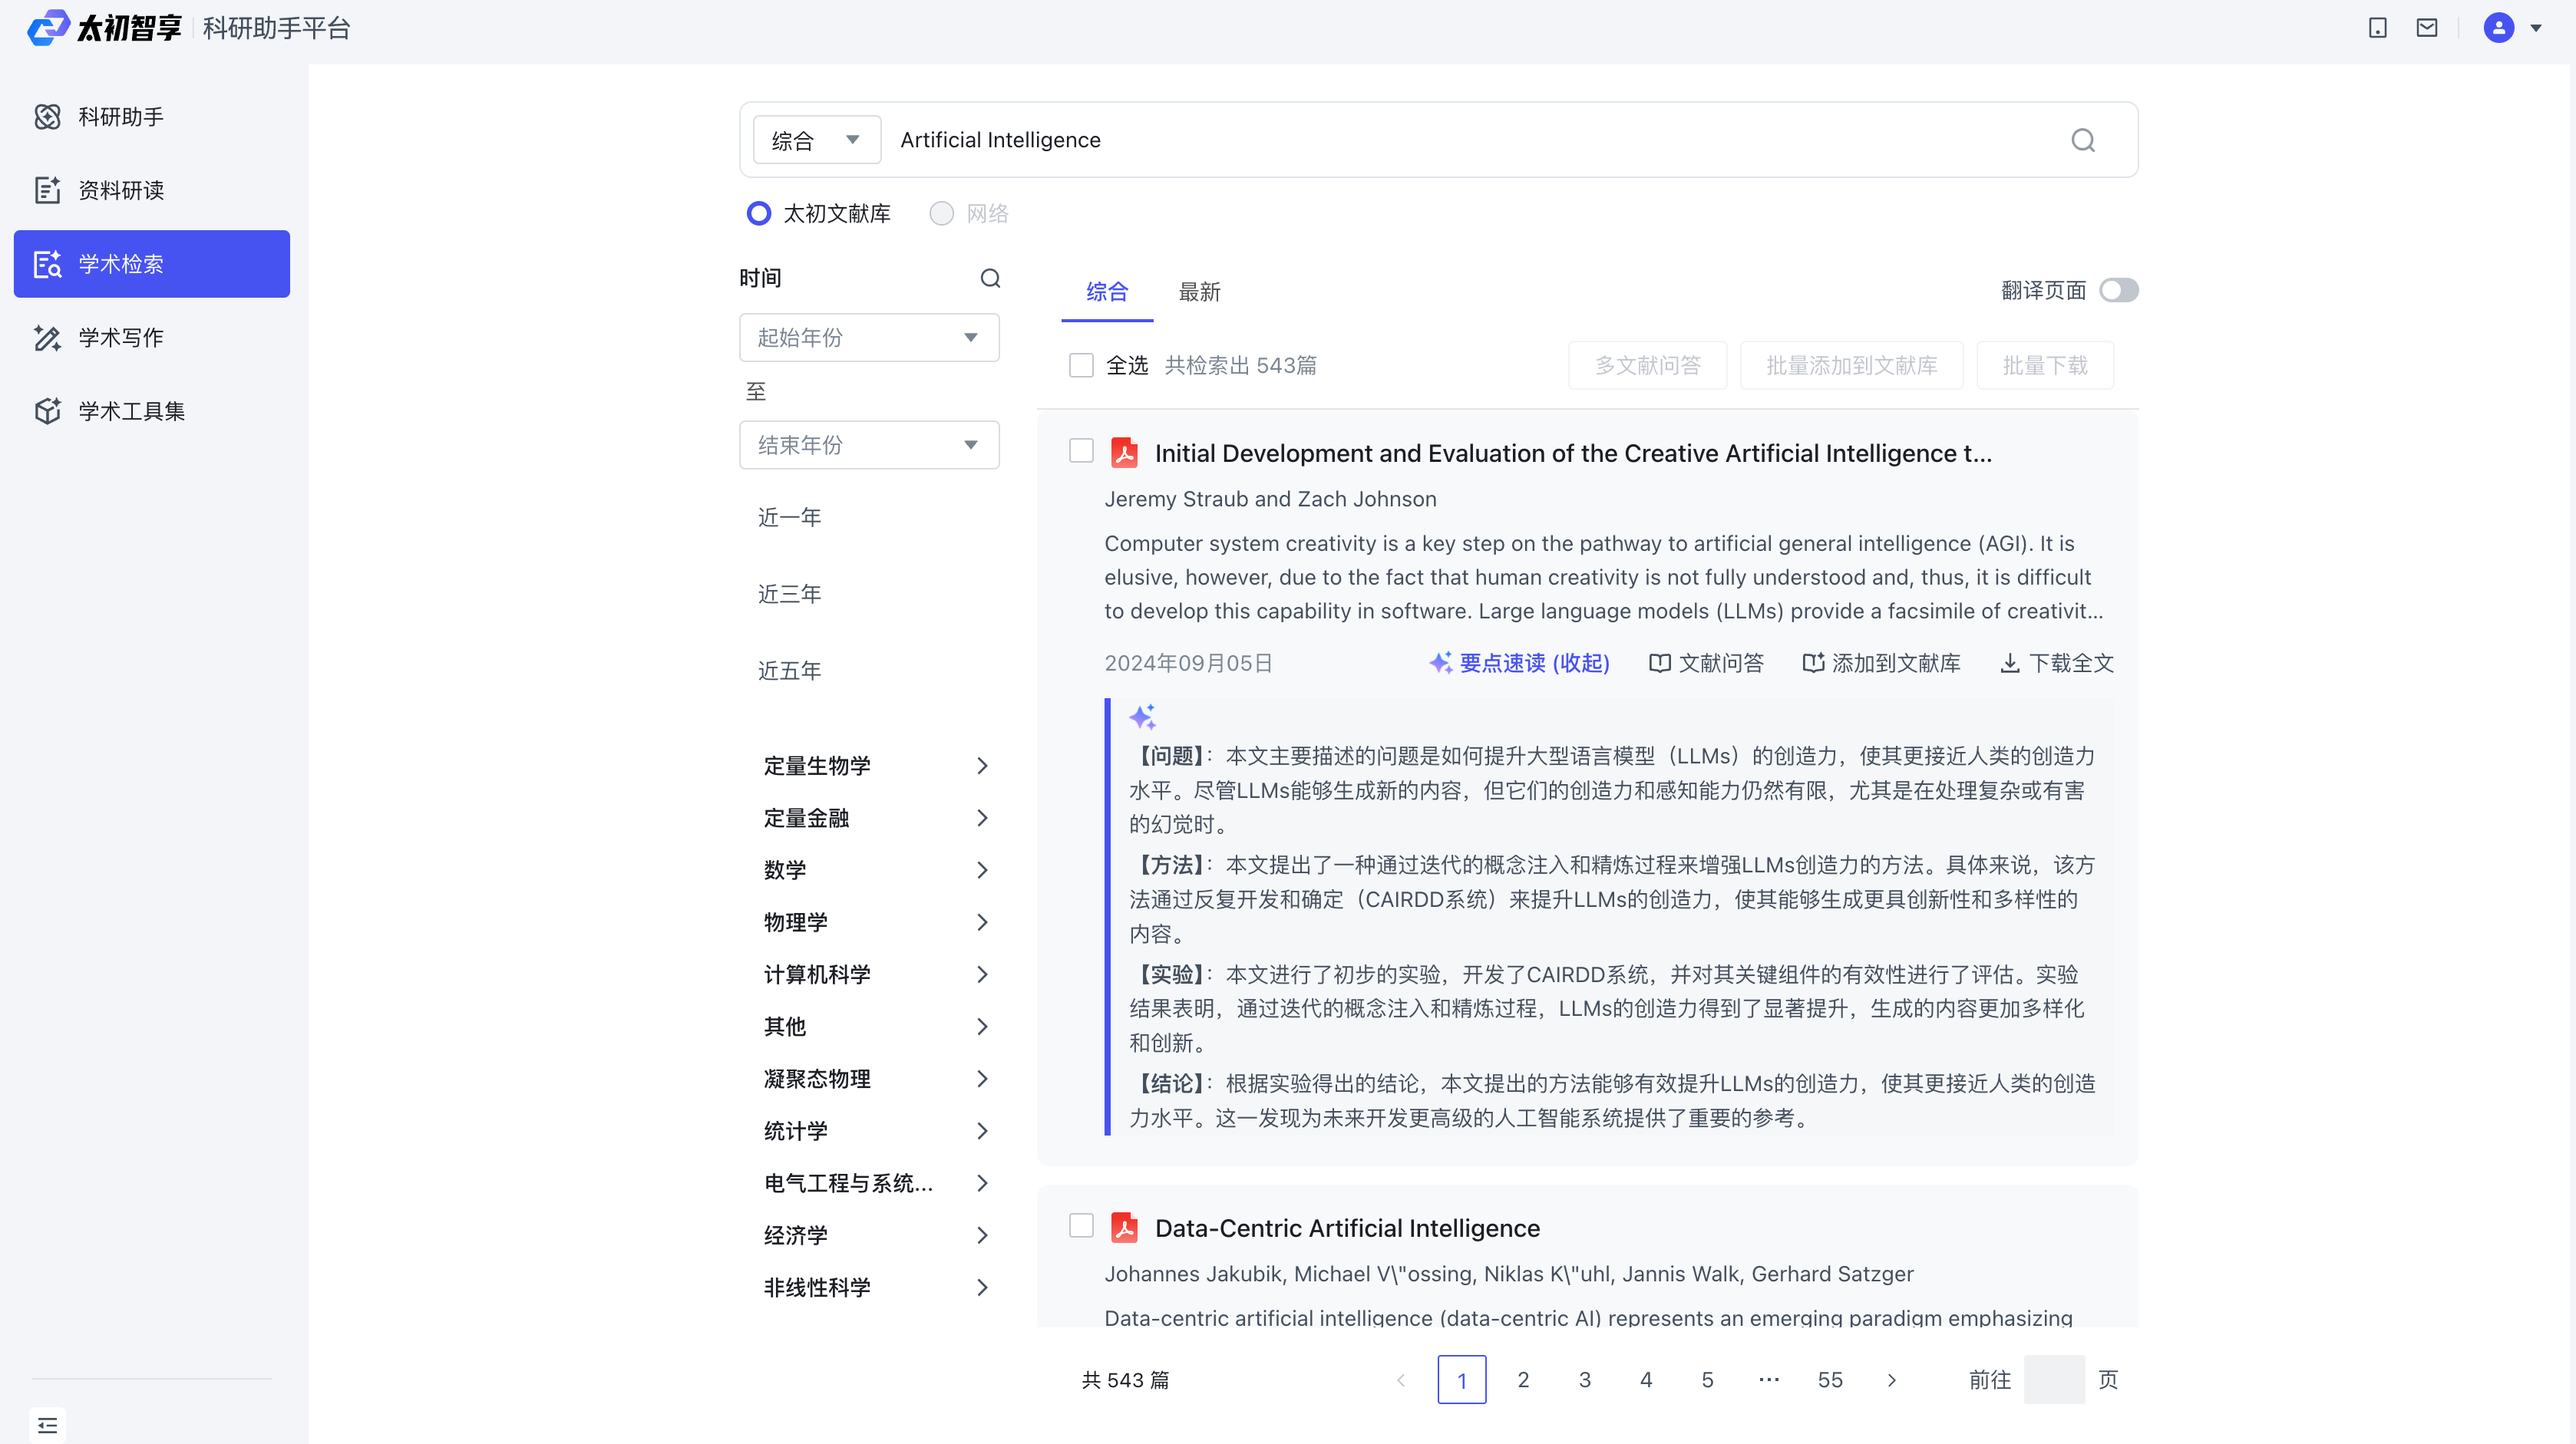2576x1444 pixels.
Task: Open PDF icon of Data-Centric Artificial Intelligence
Action: (1124, 1227)
